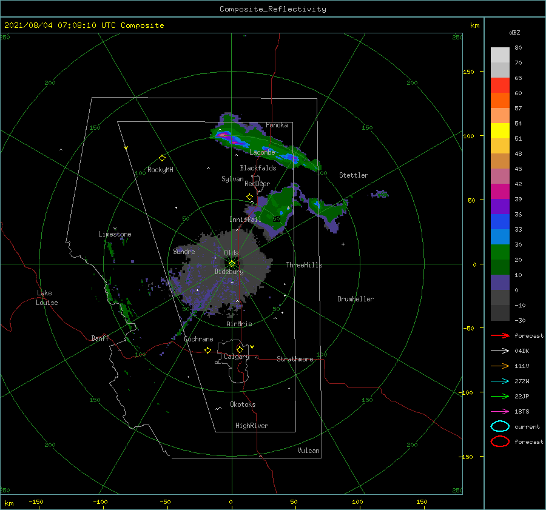The image size is (546, 510).
Task: Click the Didsbury city label
Action: [229, 272]
